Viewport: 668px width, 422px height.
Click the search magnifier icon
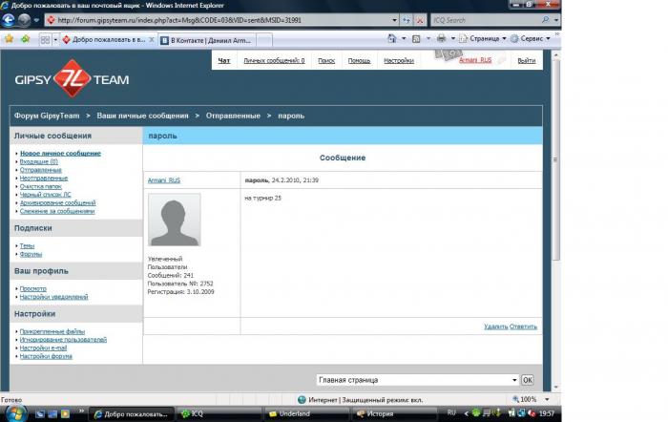pyautogui.click(x=545, y=20)
